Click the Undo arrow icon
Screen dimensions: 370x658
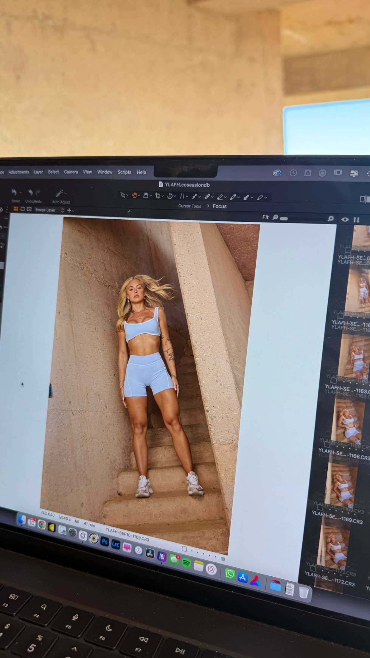(x=30, y=193)
